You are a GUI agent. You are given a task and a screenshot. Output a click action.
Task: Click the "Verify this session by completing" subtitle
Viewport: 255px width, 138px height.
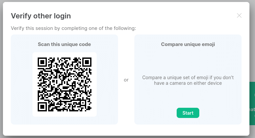click(73, 28)
